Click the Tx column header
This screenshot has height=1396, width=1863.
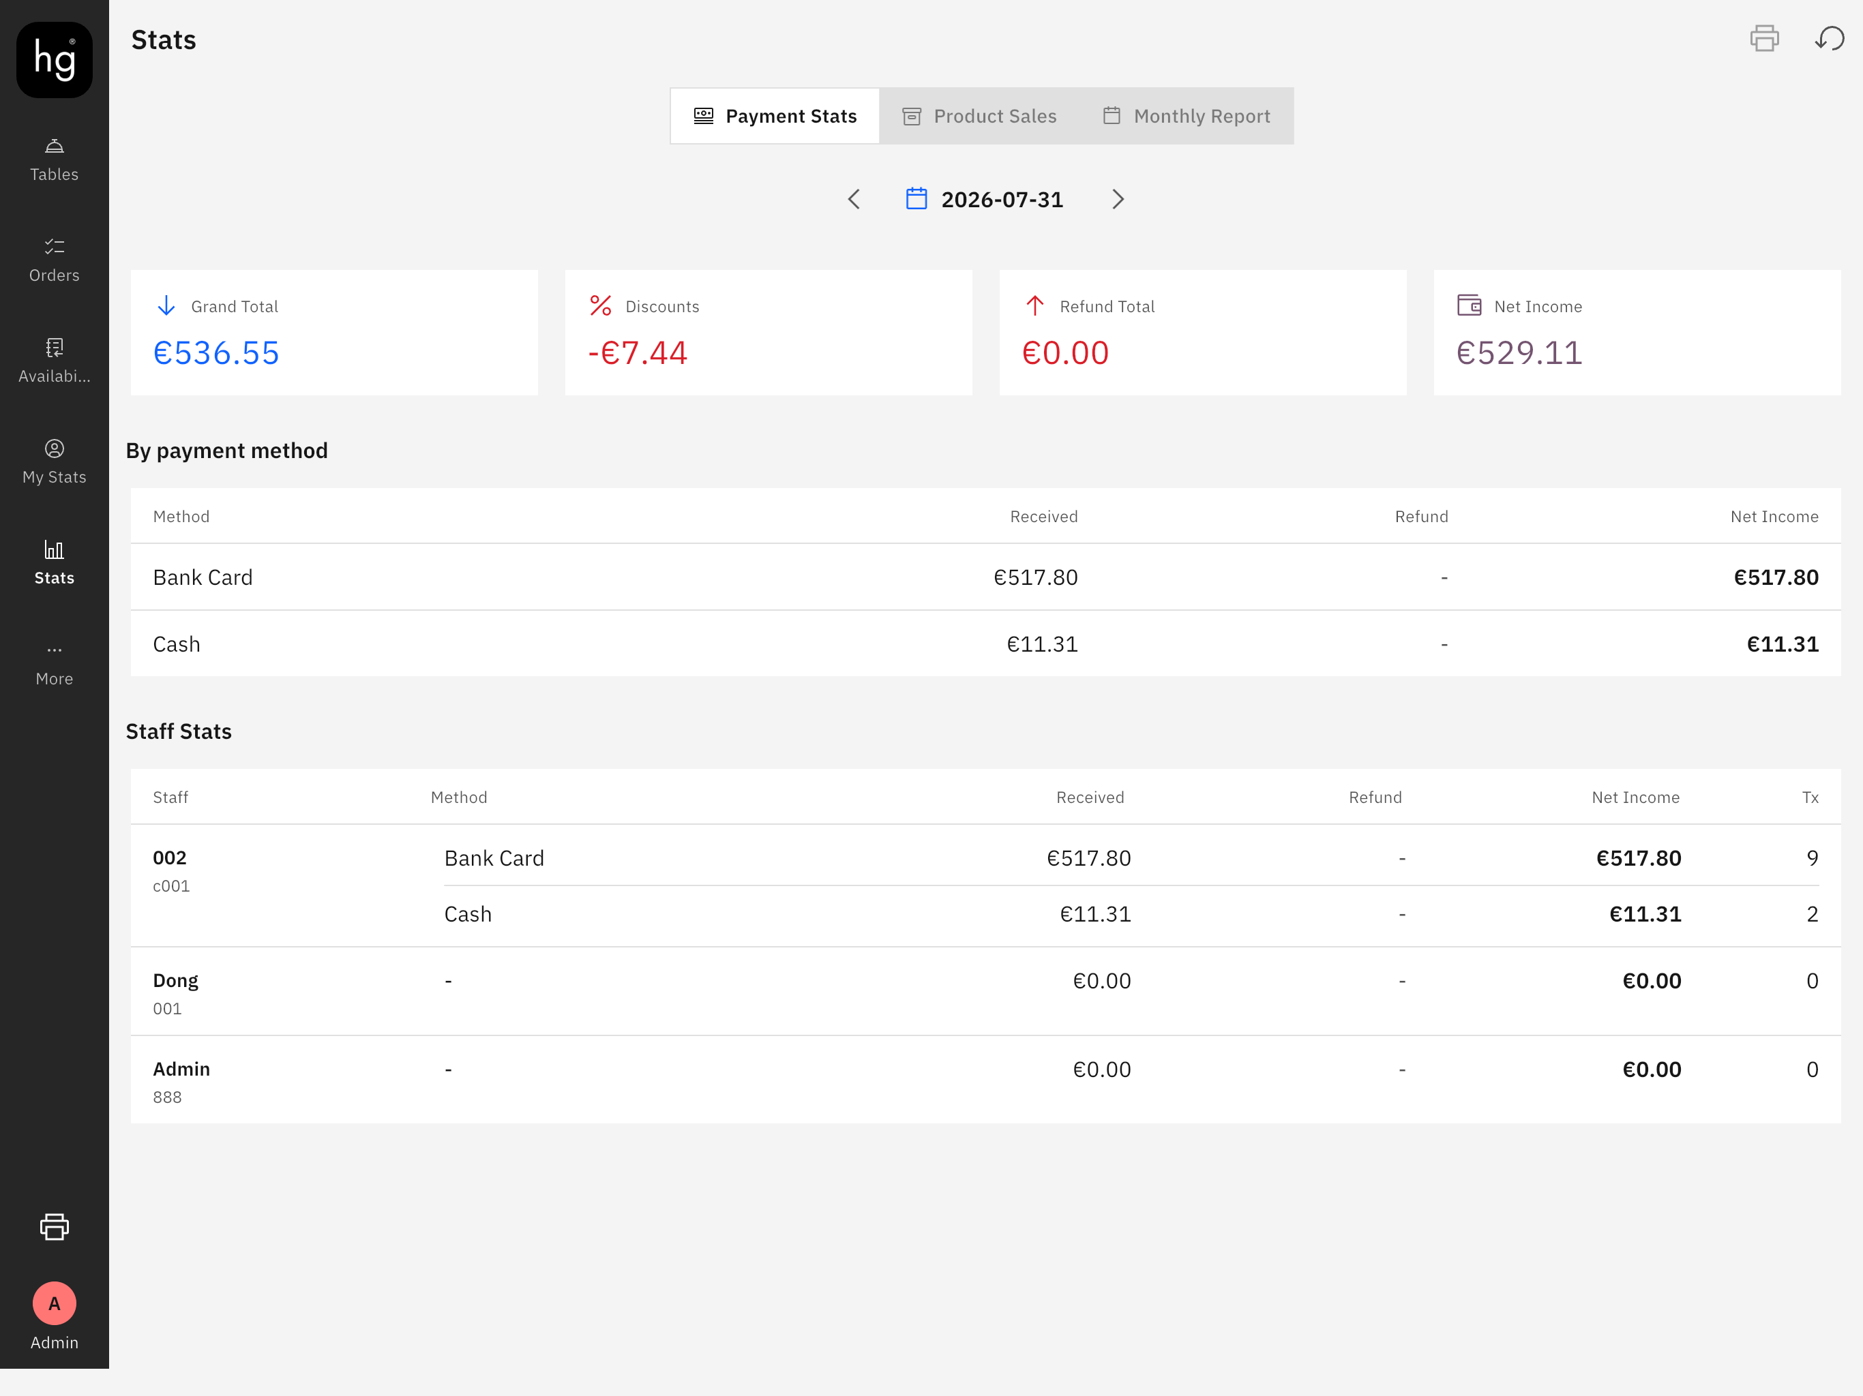tap(1810, 798)
